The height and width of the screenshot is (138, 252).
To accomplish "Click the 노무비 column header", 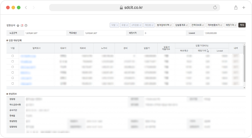I will pos(104,48).
